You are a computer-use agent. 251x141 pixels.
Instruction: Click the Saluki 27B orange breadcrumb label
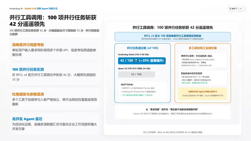coord(30,9)
